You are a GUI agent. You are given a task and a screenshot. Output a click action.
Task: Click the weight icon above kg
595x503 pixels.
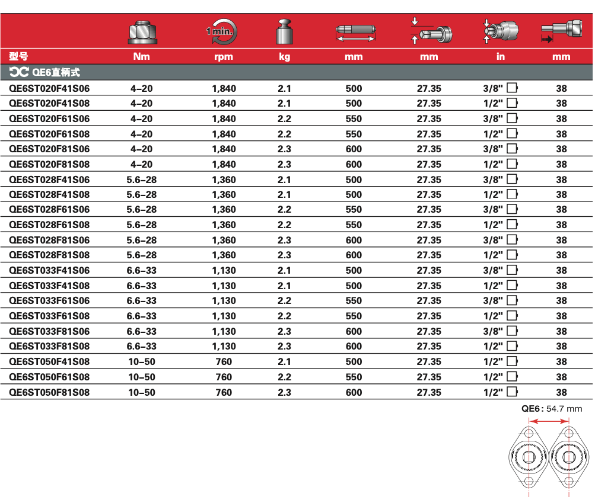pyautogui.click(x=284, y=32)
